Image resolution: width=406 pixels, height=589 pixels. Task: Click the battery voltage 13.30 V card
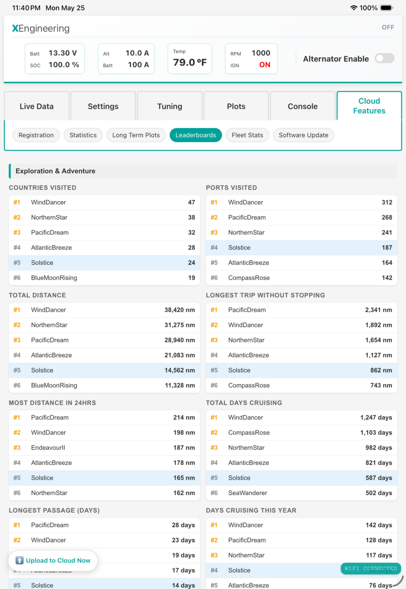point(55,59)
